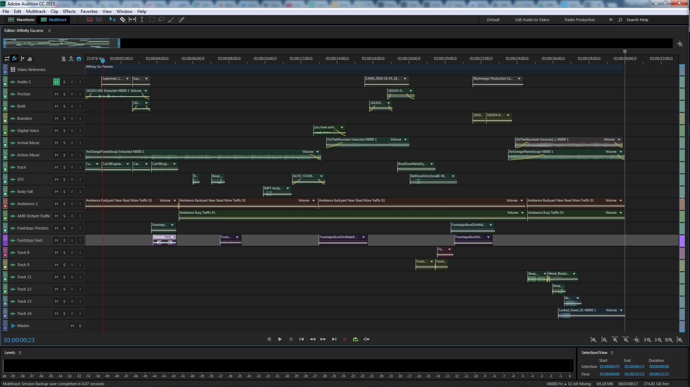
Task: Zoom in time icon
Action: click(x=615, y=340)
